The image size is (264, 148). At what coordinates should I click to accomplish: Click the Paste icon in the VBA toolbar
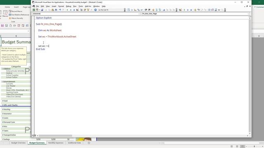pyautogui.click(x=53, y=10)
